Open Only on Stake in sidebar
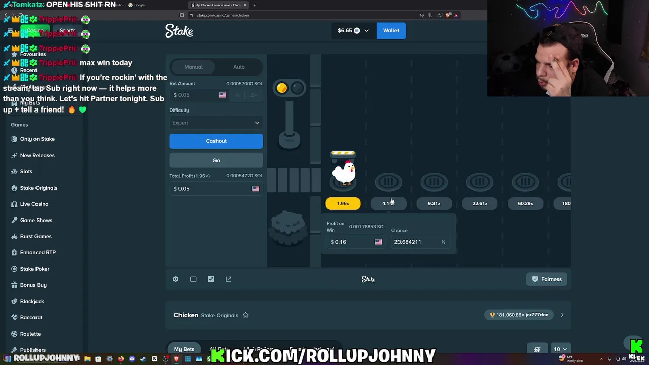This screenshot has width=649, height=365. 37,139
